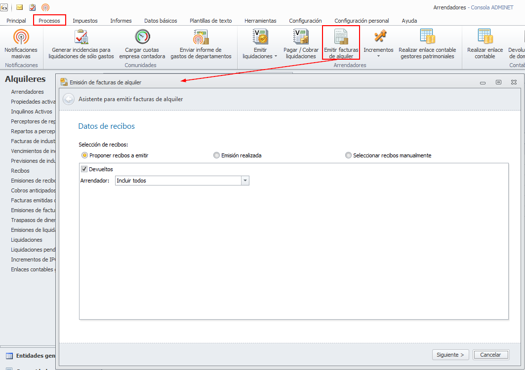Switch to the Procesos tab

click(49, 20)
